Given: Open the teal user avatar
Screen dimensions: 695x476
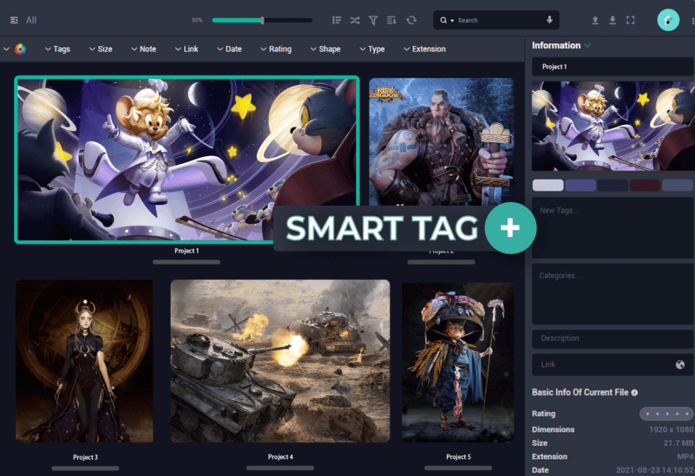Looking at the screenshot, I should (x=668, y=20).
